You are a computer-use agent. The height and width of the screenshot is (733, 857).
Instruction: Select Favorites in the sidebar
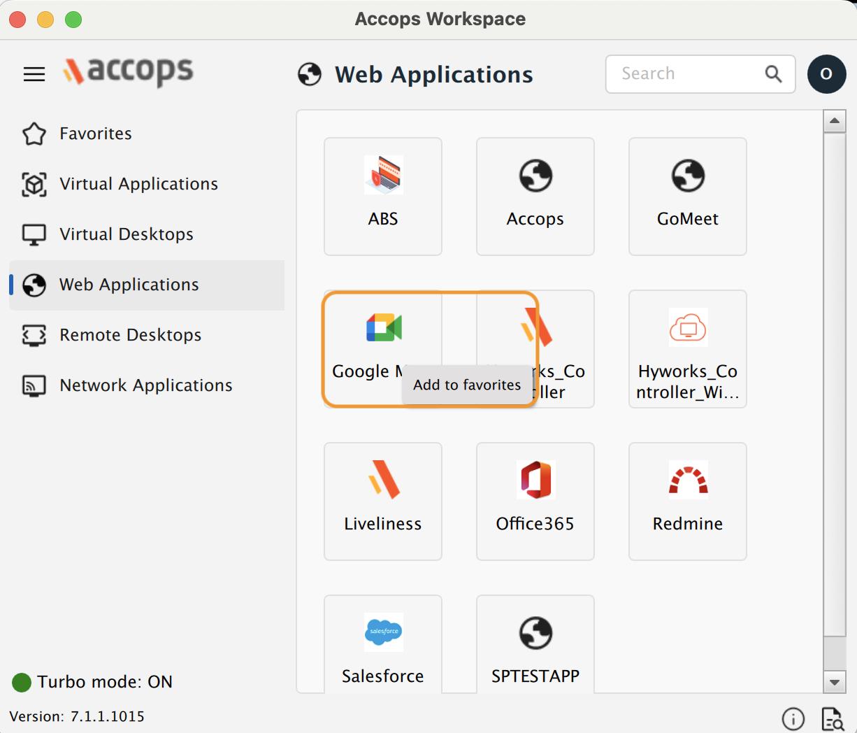point(96,134)
